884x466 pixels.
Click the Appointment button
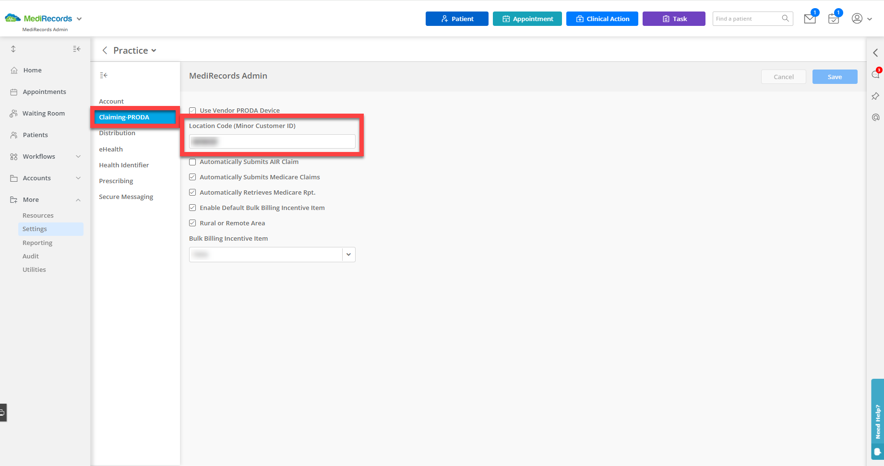point(527,19)
